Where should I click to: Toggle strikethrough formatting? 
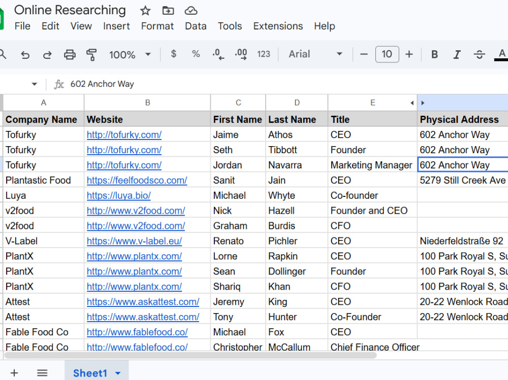tap(479, 54)
